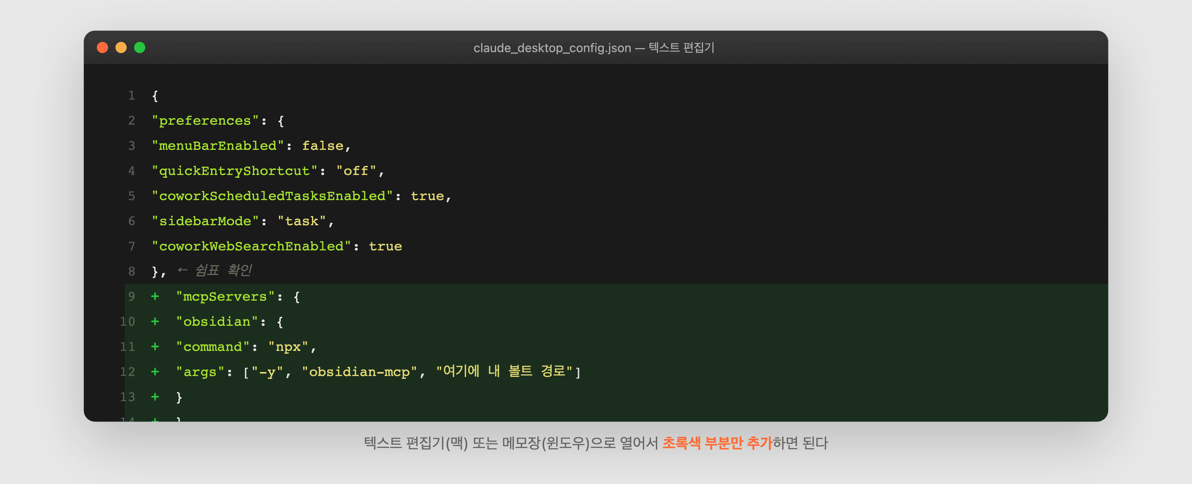Click the "sidebarMode" key
Viewport: 1192px width, 484px height.
pyautogui.click(x=205, y=221)
